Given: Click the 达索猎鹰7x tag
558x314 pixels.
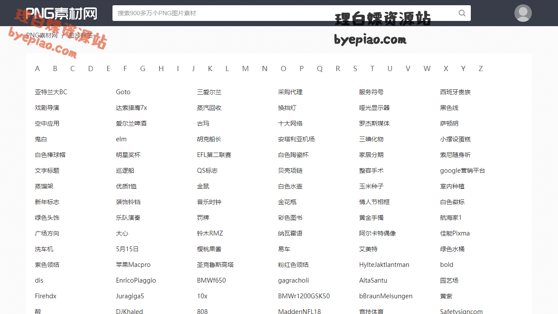Looking at the screenshot, I should click(x=132, y=108).
